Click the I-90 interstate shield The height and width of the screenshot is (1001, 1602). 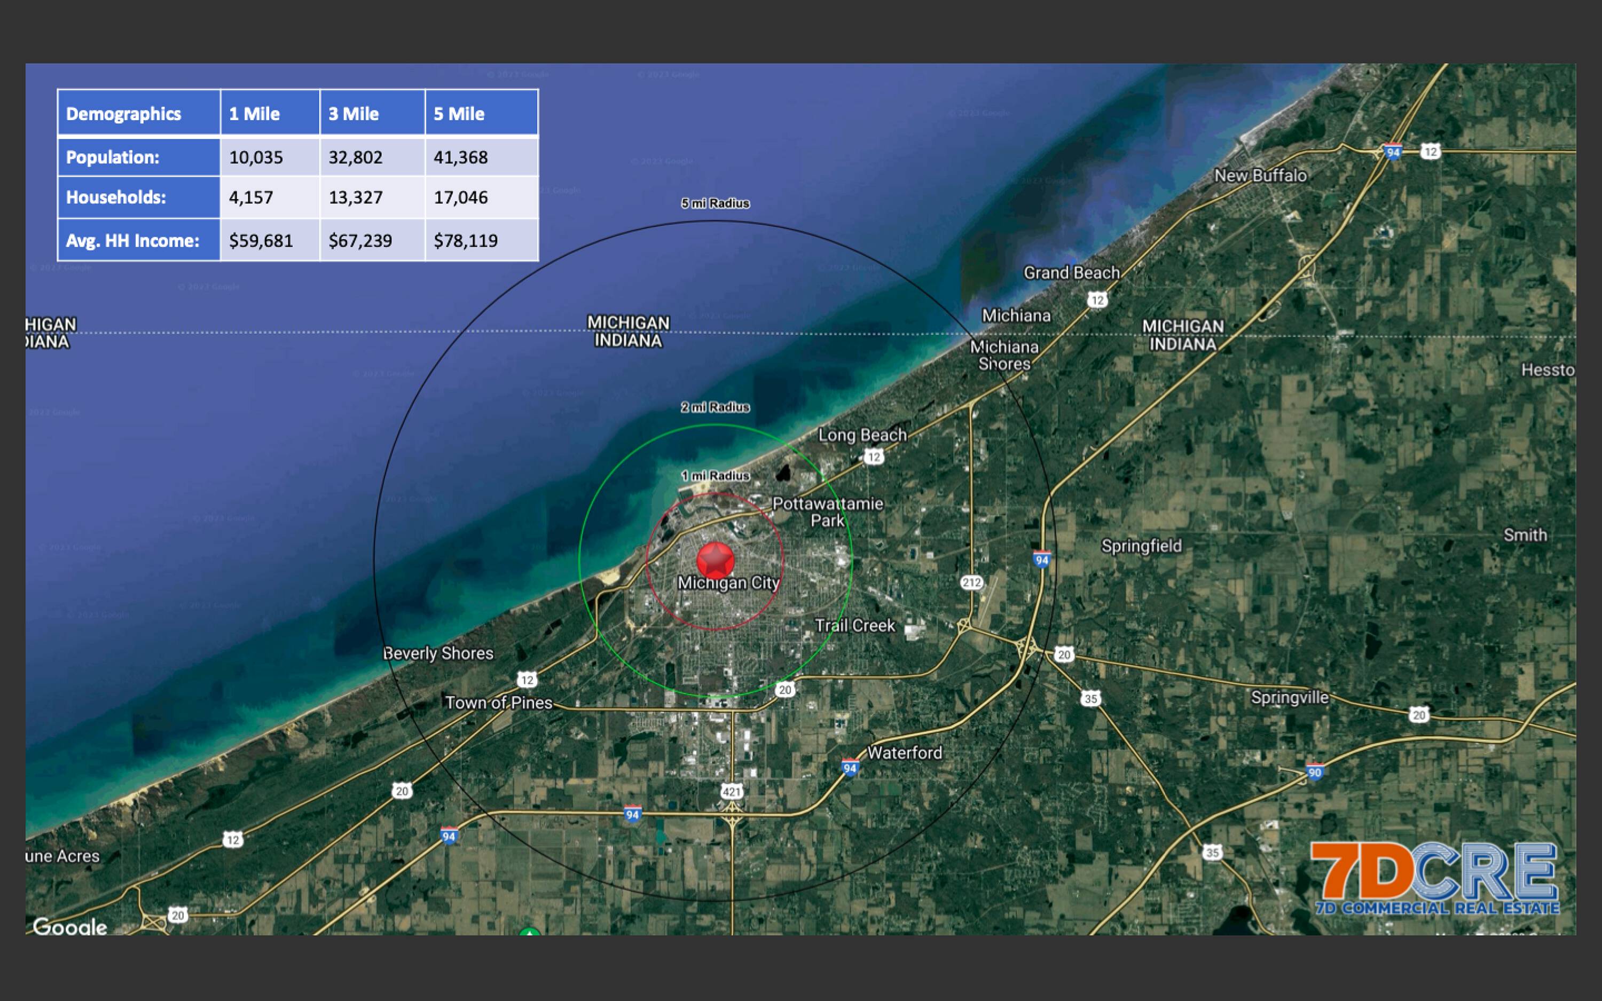click(1314, 772)
